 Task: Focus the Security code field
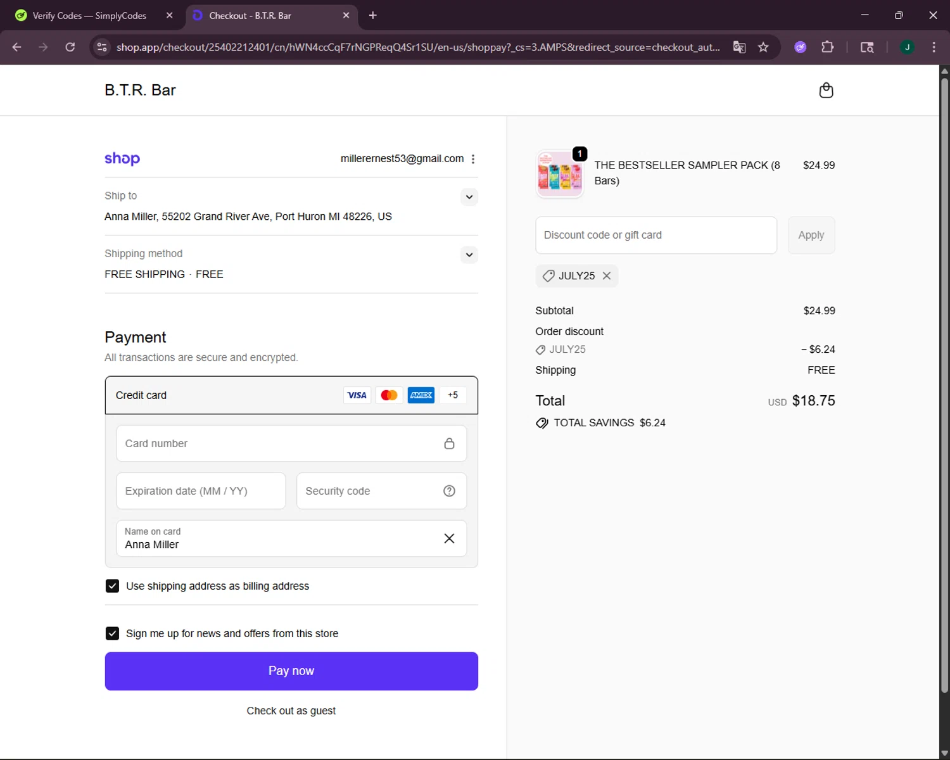(381, 491)
